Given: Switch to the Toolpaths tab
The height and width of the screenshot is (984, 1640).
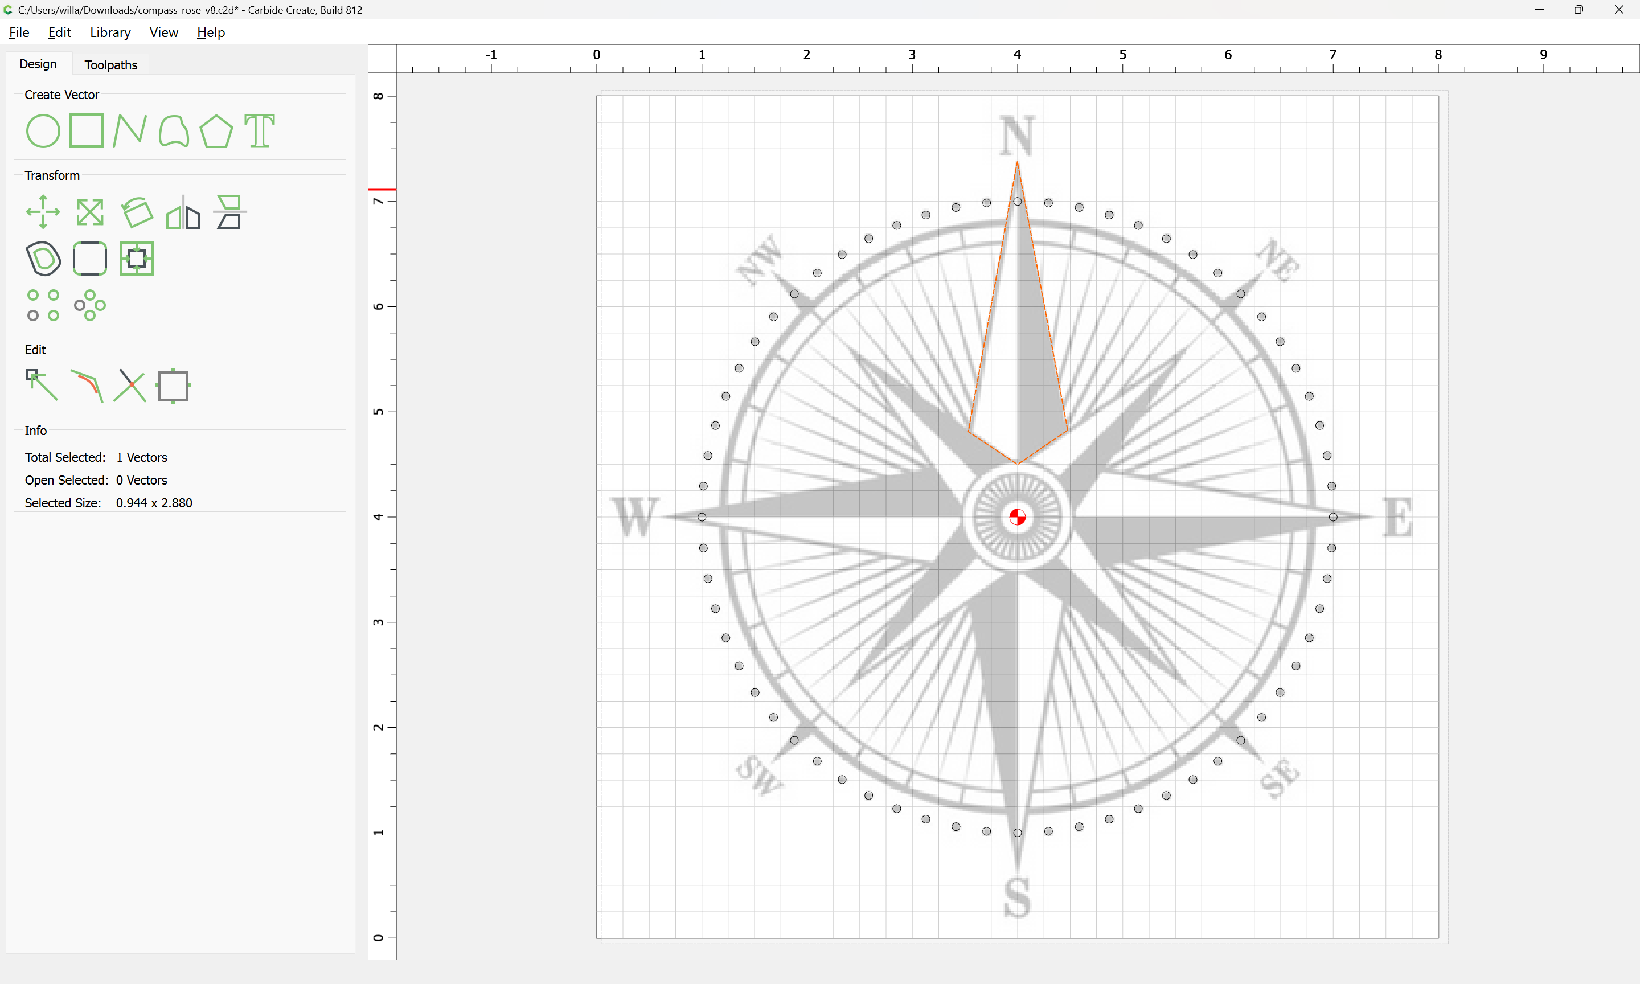Looking at the screenshot, I should pos(110,65).
